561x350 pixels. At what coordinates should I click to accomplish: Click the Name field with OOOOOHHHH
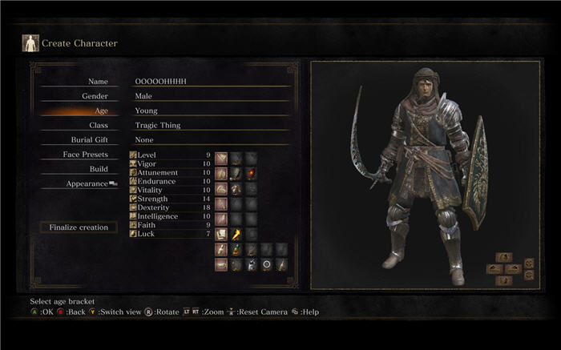tap(211, 82)
